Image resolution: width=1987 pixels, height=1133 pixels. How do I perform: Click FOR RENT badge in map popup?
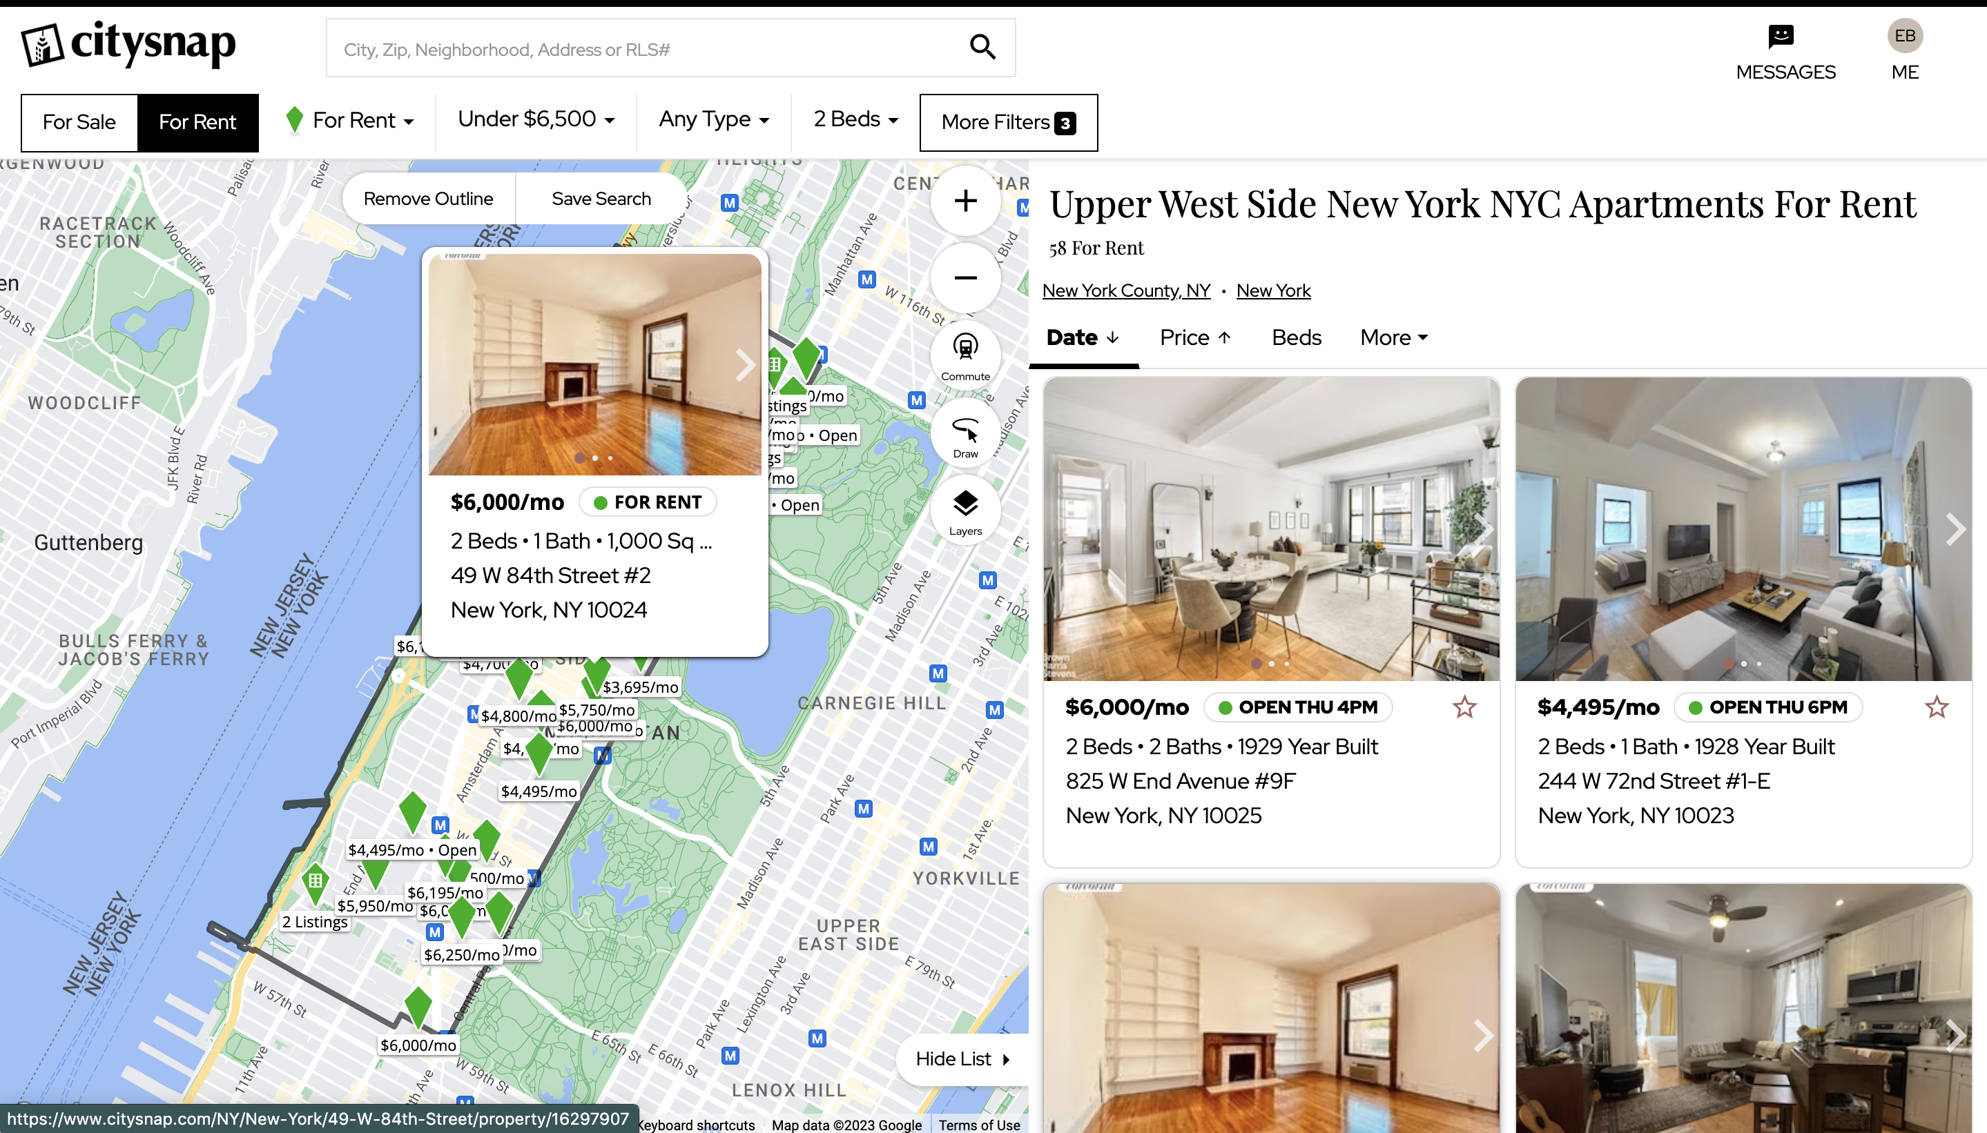(648, 502)
